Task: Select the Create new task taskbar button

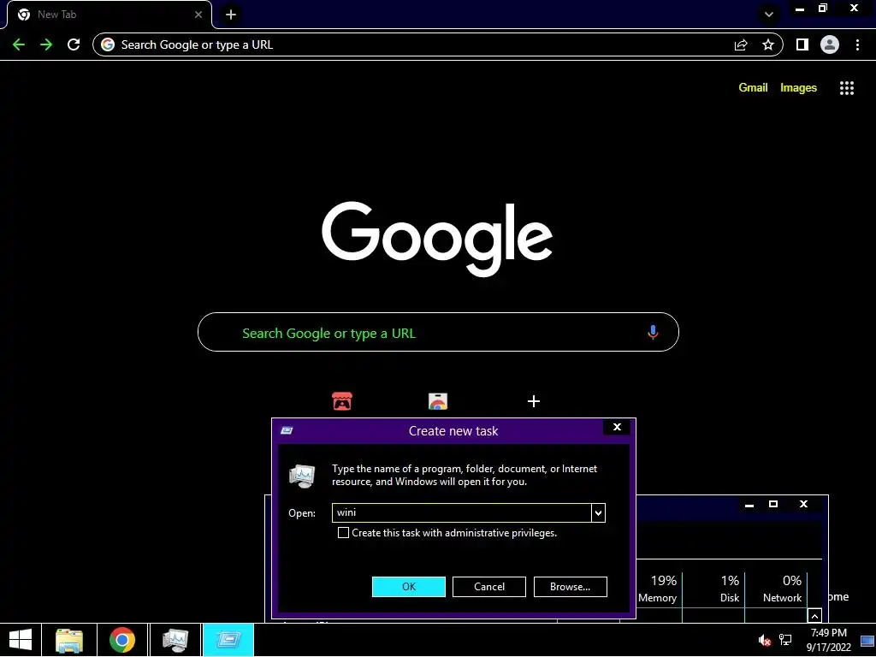Action: 228,640
